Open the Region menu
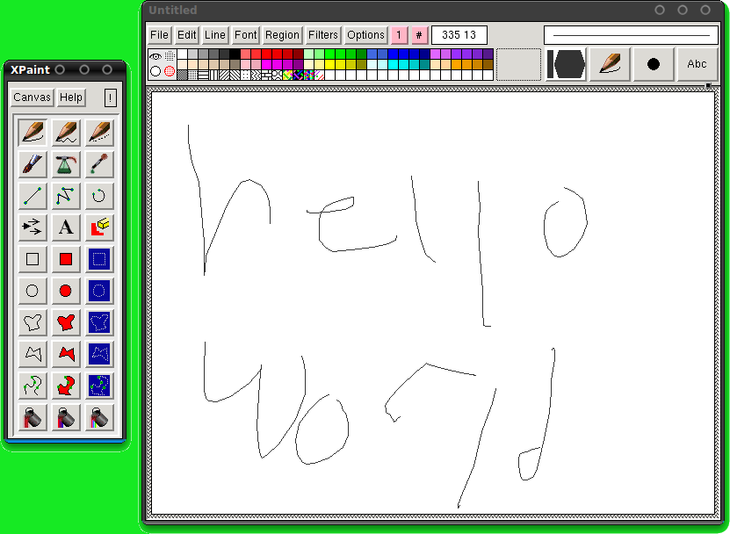 pyautogui.click(x=281, y=34)
